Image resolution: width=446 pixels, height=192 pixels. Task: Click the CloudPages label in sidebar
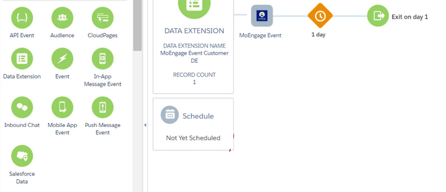click(103, 35)
